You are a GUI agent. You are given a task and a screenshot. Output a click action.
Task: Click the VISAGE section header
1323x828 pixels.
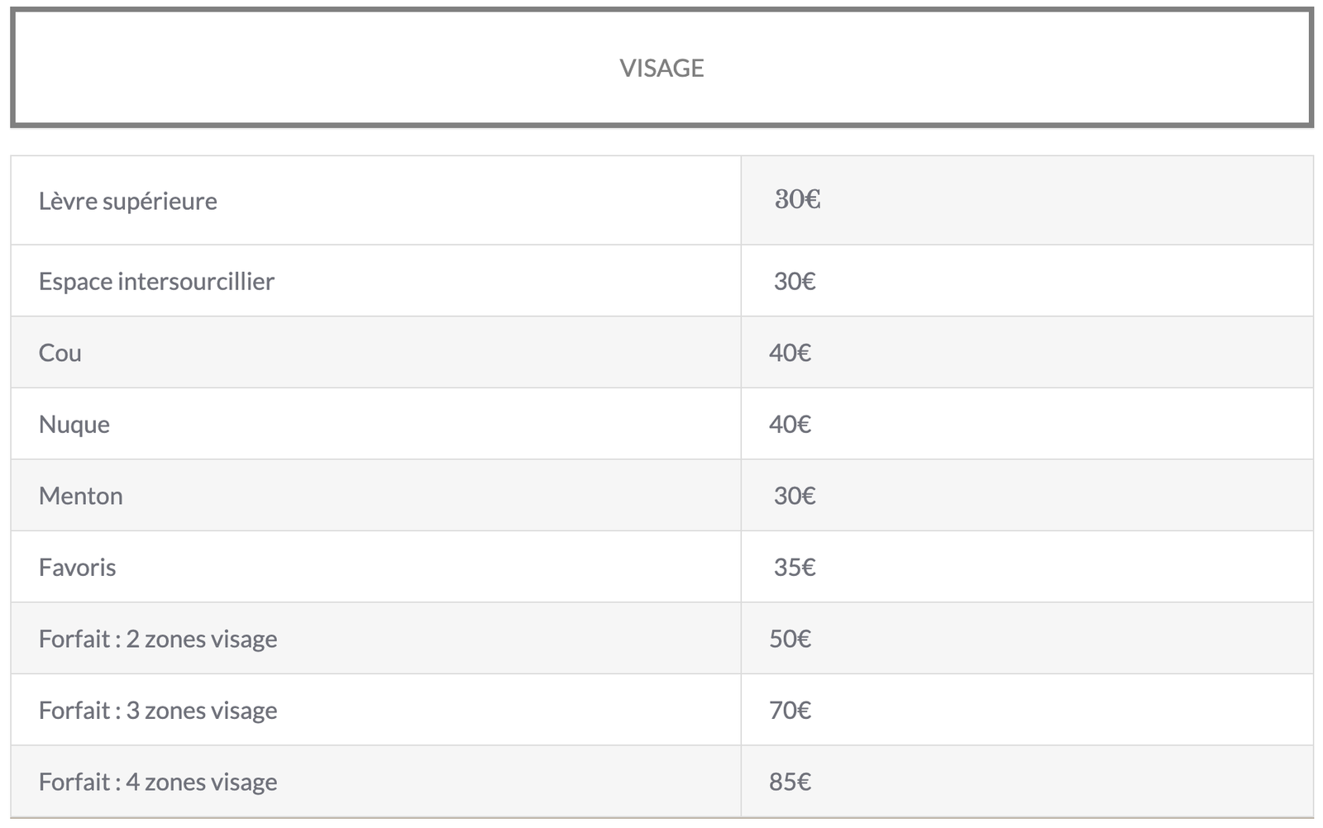[661, 68]
